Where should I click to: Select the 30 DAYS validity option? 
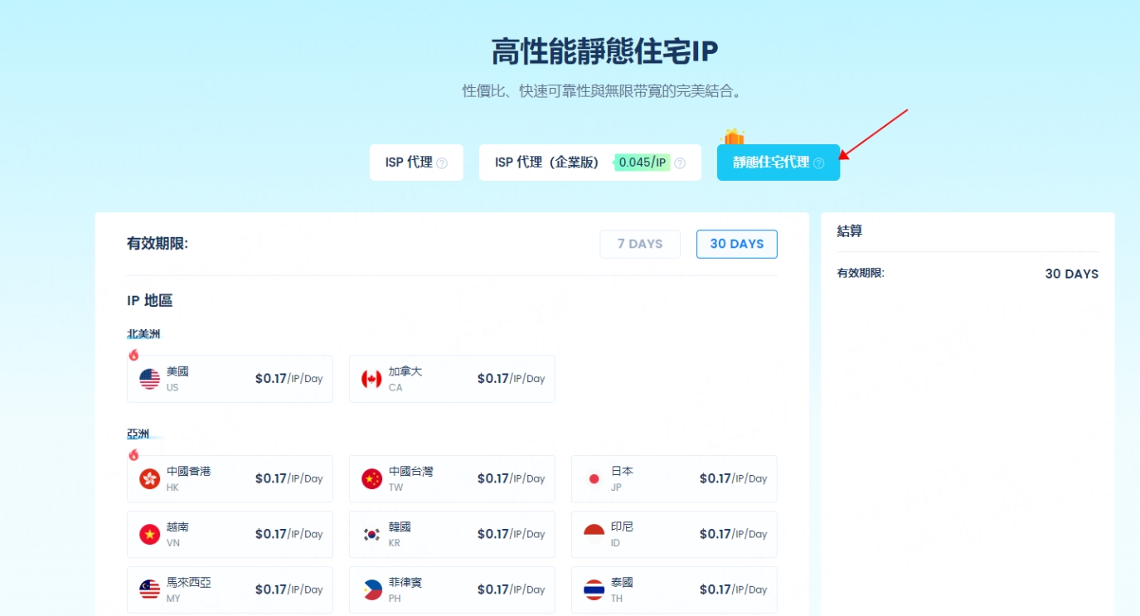(736, 244)
